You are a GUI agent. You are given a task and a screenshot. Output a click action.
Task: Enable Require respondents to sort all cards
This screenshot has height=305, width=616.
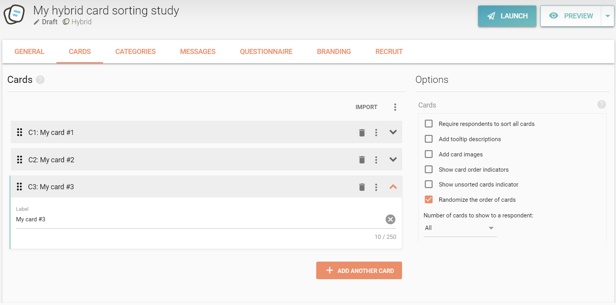pyautogui.click(x=429, y=124)
